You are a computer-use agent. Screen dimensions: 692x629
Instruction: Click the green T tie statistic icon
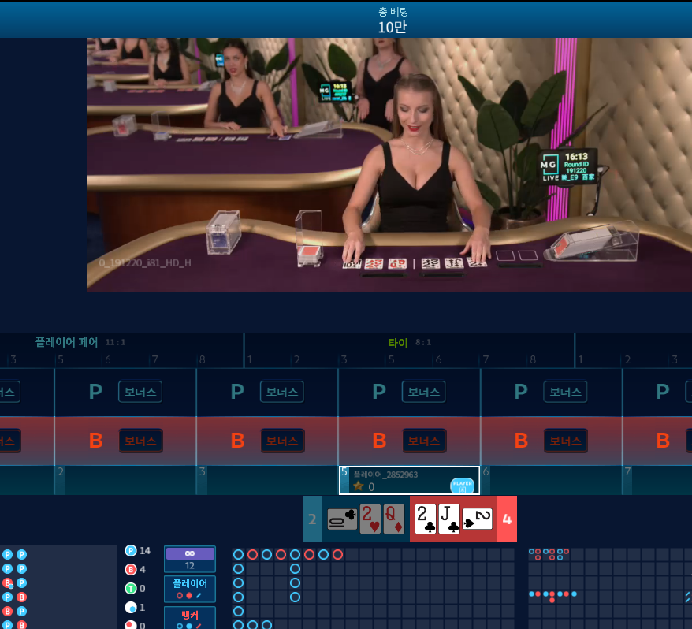click(131, 588)
